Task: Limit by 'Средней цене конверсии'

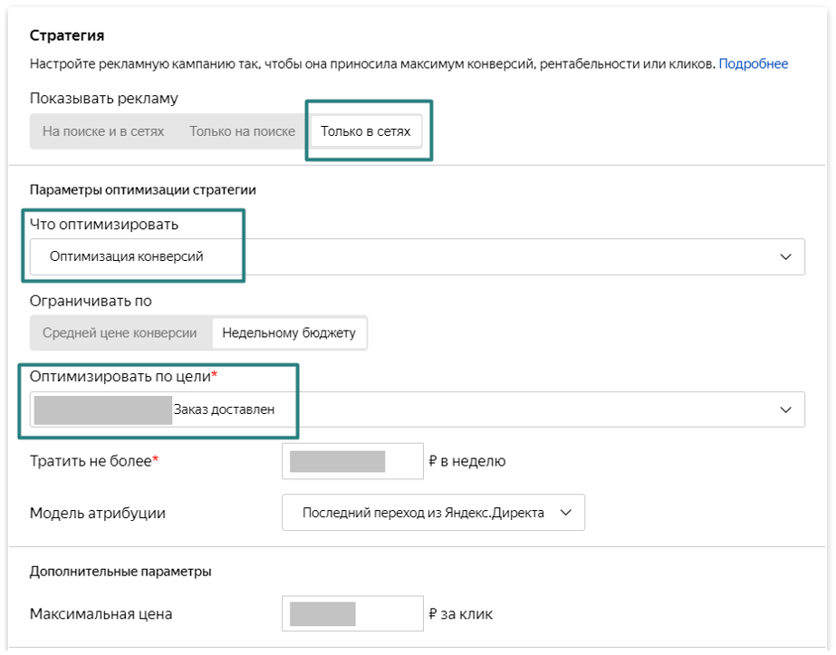Action: [x=120, y=332]
